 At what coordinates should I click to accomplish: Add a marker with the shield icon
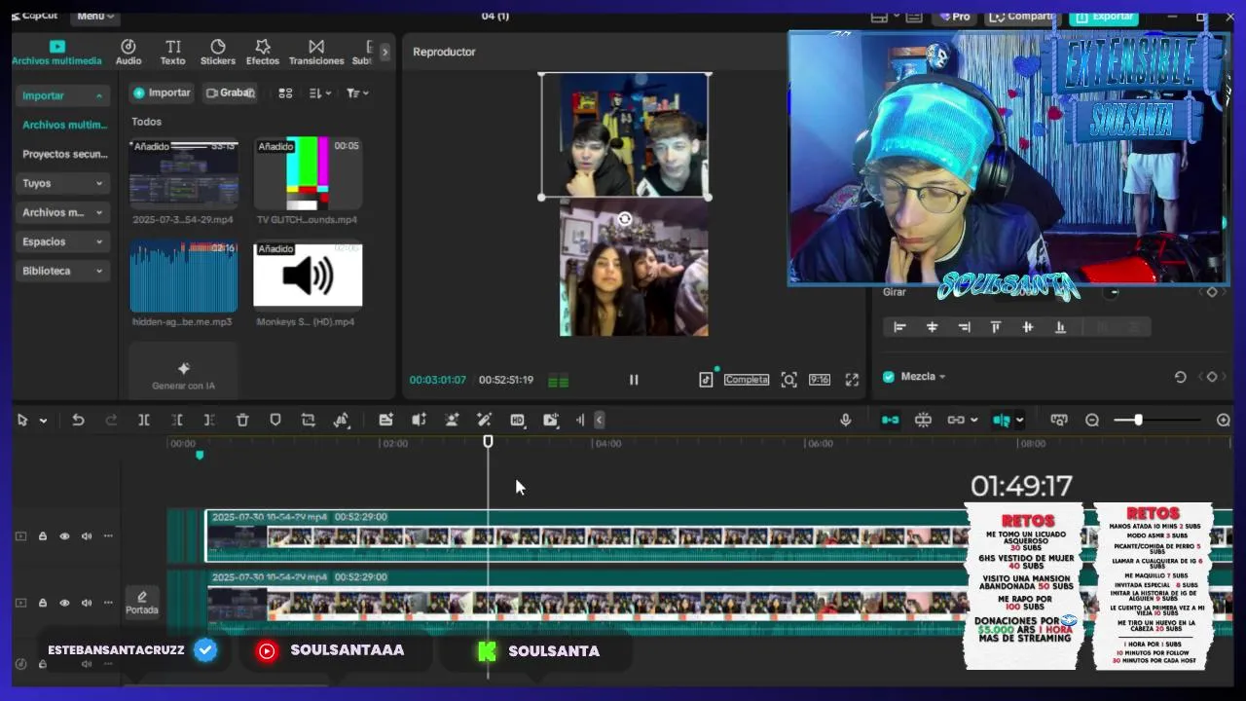point(275,420)
